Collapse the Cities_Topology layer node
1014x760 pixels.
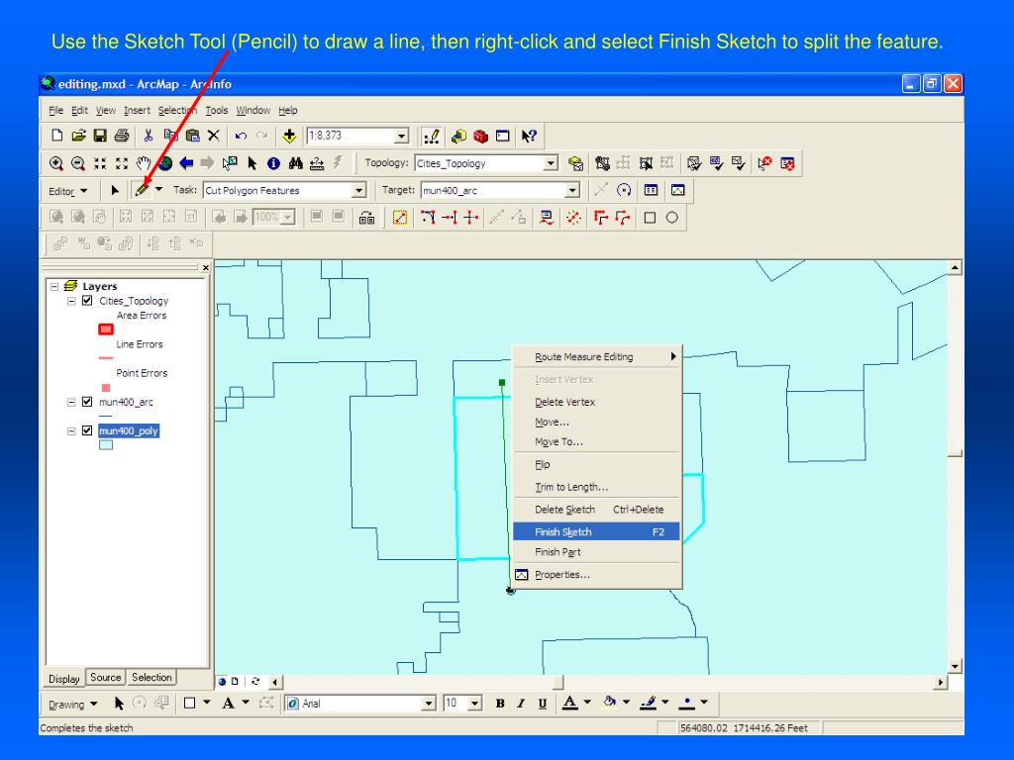click(71, 301)
